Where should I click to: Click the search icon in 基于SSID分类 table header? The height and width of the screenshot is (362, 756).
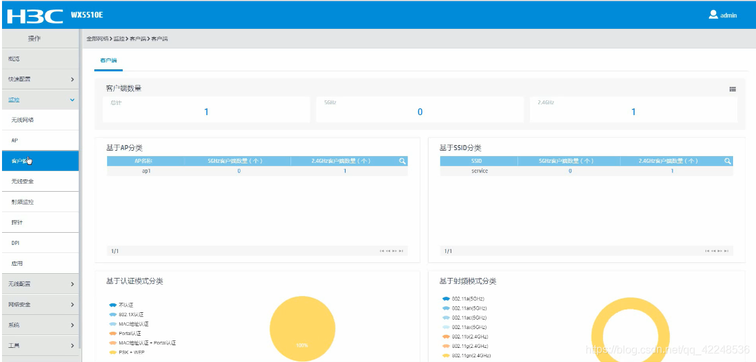728,161
